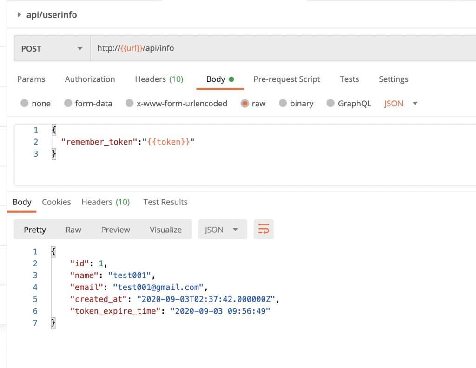Select the none body radio button

tap(25, 103)
